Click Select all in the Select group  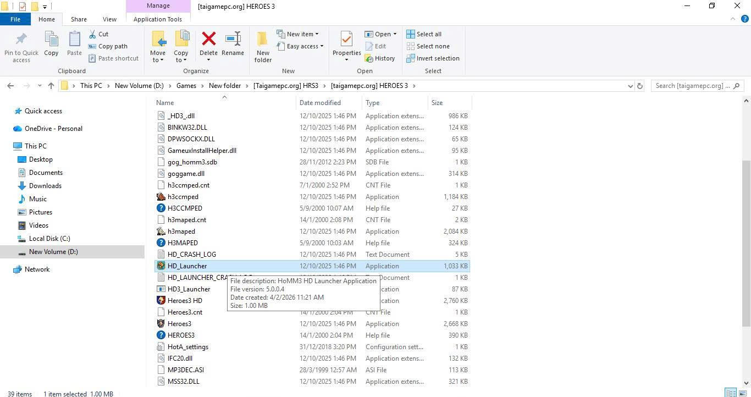[x=424, y=34]
